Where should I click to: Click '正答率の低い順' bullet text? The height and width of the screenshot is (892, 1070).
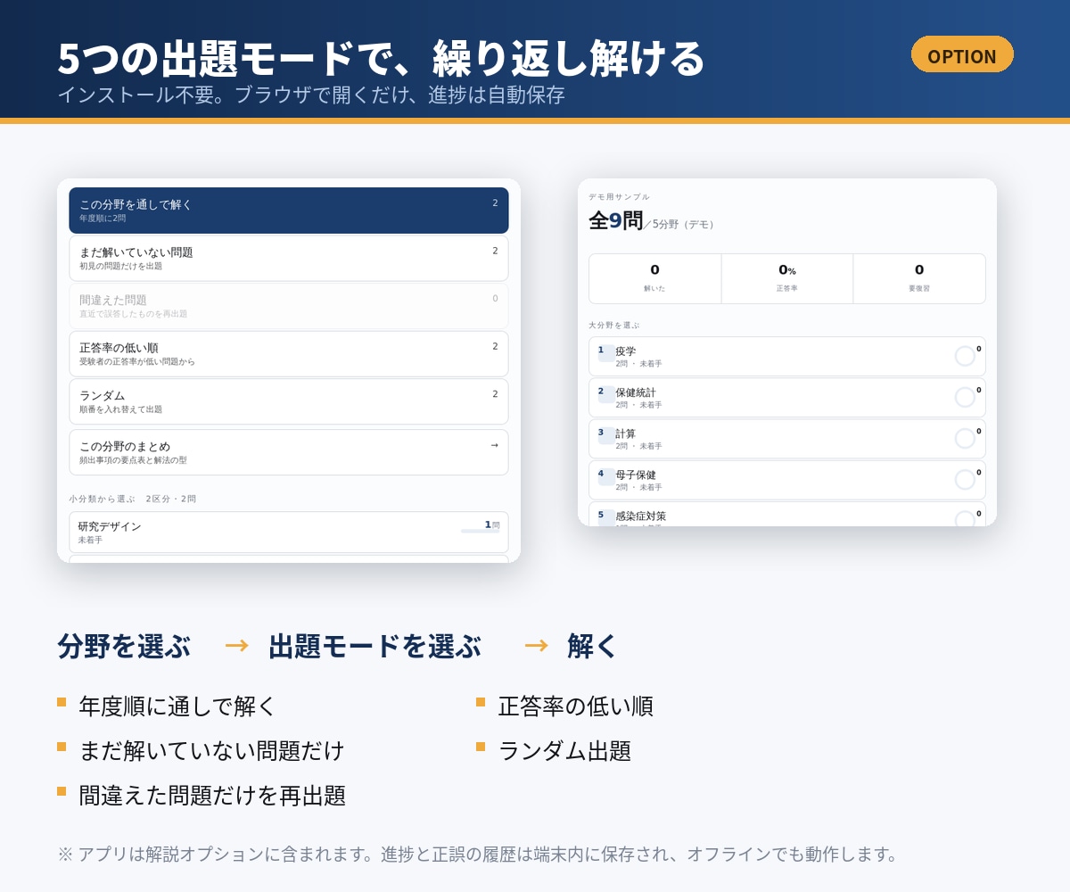click(575, 706)
